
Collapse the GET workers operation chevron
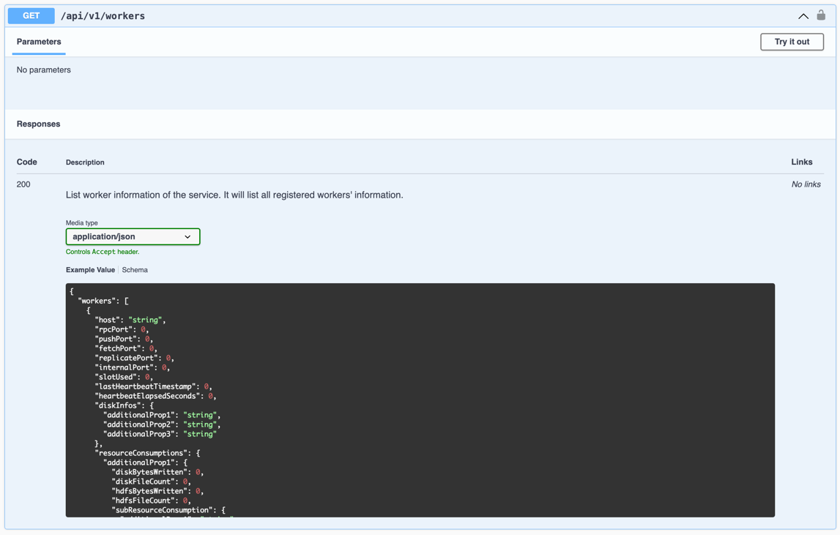[803, 16]
